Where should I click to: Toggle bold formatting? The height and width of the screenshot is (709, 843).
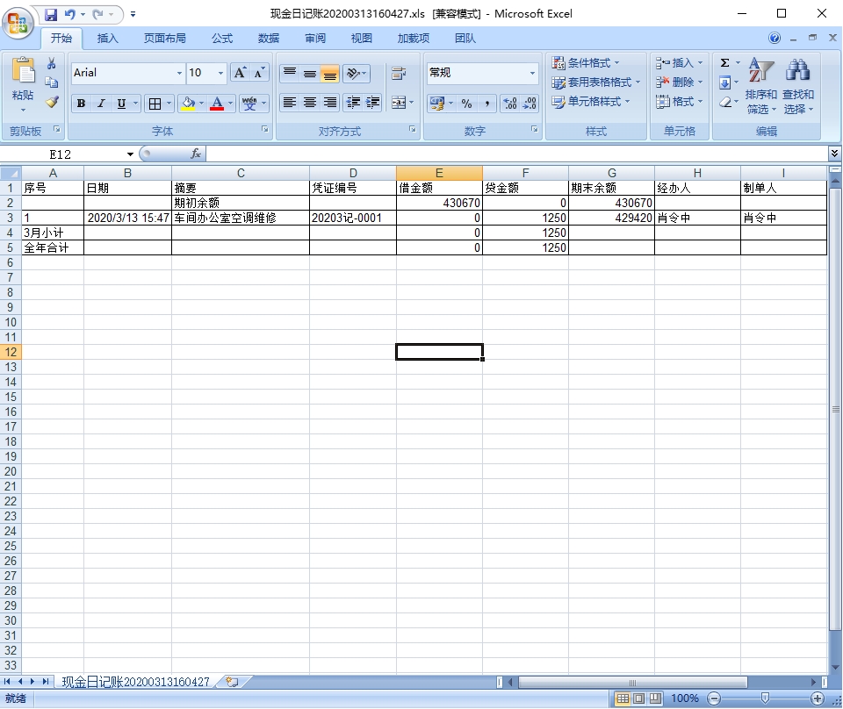coord(81,104)
